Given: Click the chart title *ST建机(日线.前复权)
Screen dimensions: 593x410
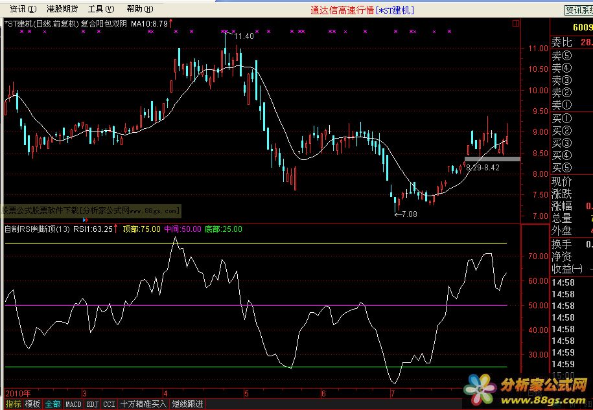Looking at the screenshot, I should tap(42, 23).
